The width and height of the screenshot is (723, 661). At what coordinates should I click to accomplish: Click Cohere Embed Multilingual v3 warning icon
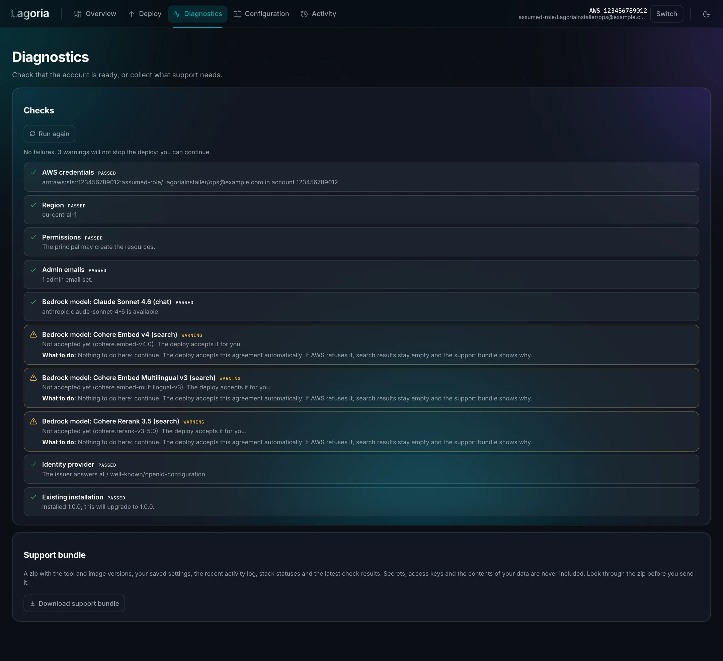[33, 377]
